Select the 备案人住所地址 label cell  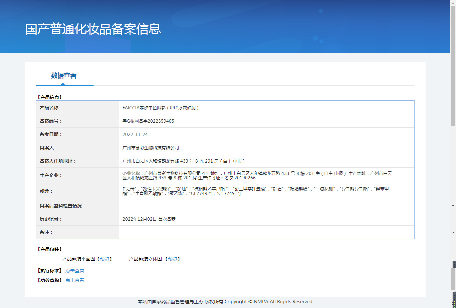point(77,161)
